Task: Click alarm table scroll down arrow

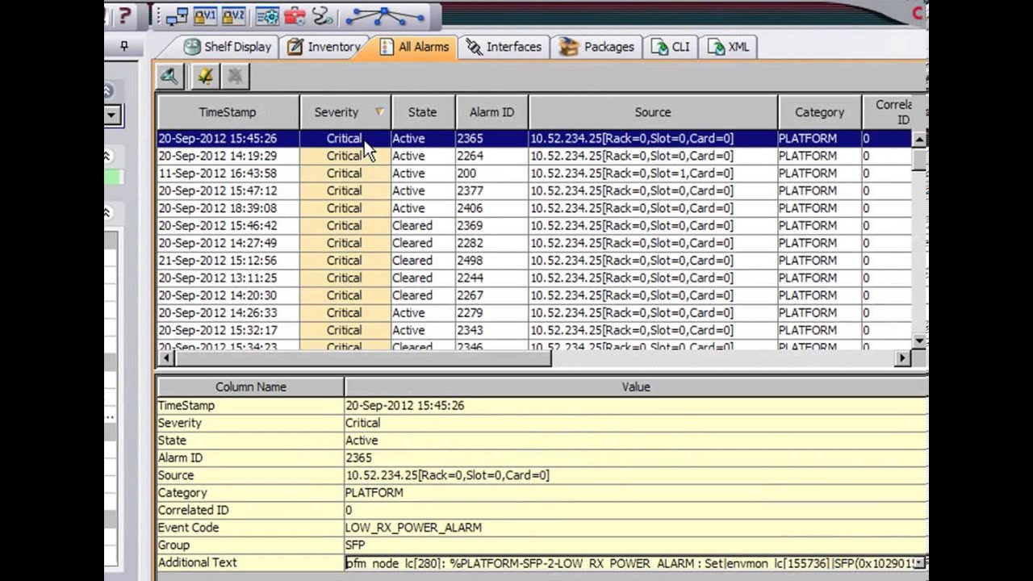Action: click(x=919, y=341)
